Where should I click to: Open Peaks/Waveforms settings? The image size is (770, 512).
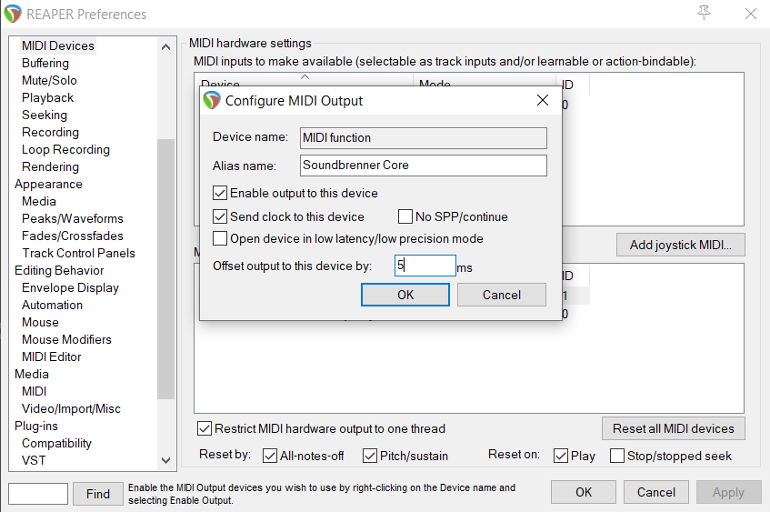click(x=72, y=218)
